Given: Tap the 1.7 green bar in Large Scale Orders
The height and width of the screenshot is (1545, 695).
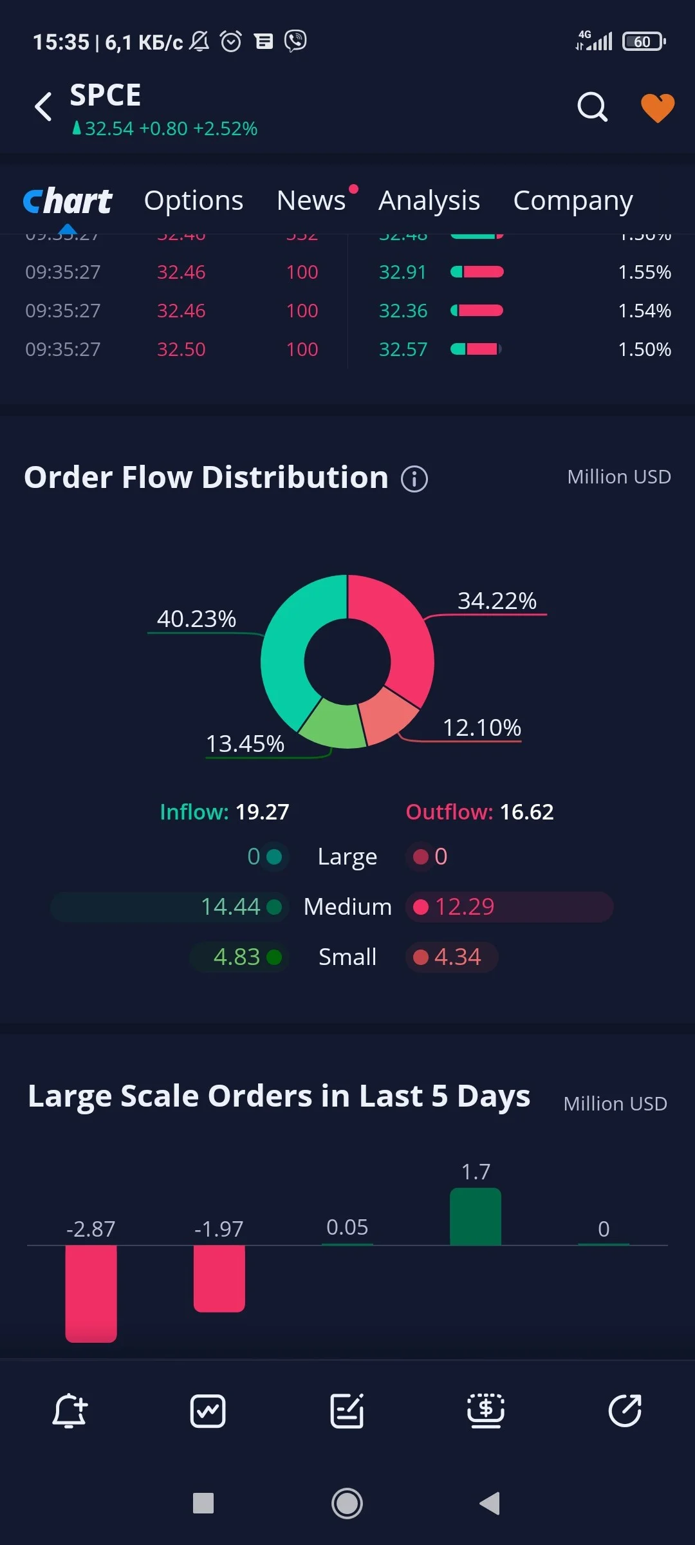Looking at the screenshot, I should [476, 1216].
